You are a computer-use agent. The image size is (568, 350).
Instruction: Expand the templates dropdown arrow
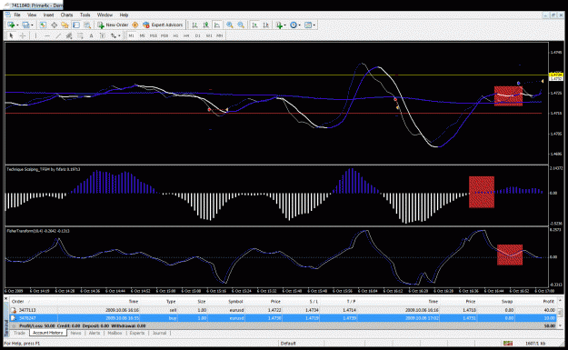tap(314, 25)
